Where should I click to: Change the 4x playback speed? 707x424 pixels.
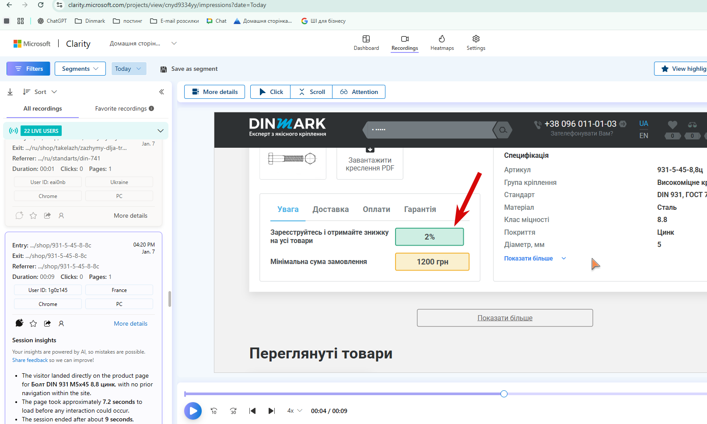tap(294, 411)
